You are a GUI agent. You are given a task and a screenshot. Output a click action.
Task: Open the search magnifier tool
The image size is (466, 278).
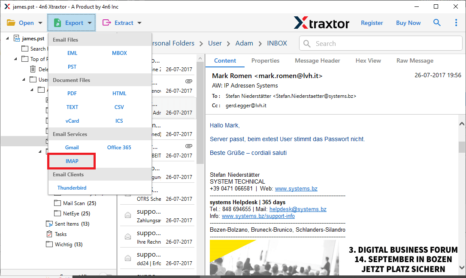click(437, 22)
